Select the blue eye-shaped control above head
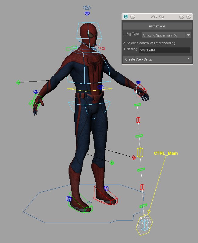Viewport: 198px width, 243px height. (x=87, y=7)
